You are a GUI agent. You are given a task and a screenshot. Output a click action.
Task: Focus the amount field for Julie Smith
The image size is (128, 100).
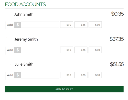40,75
